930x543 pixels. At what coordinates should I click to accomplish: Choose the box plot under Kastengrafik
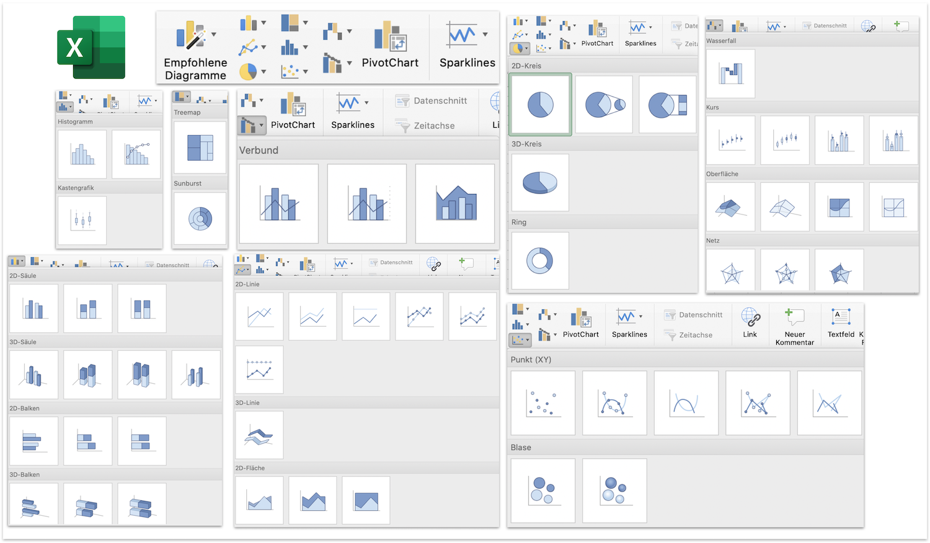pos(82,221)
